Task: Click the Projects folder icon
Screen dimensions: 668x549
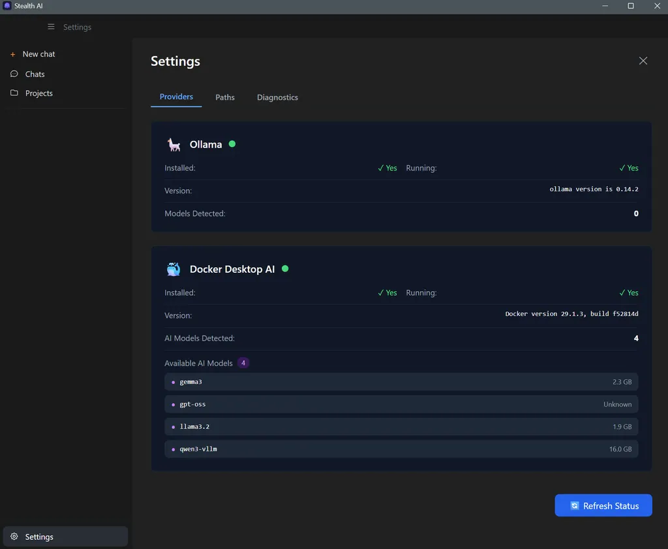Action: click(x=14, y=93)
